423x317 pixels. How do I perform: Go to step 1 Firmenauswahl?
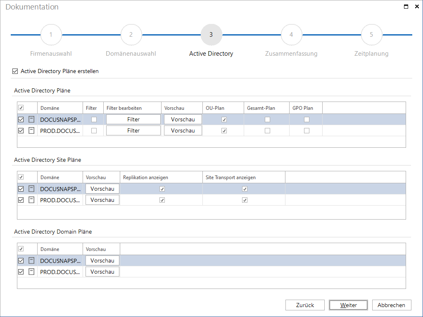pos(51,35)
